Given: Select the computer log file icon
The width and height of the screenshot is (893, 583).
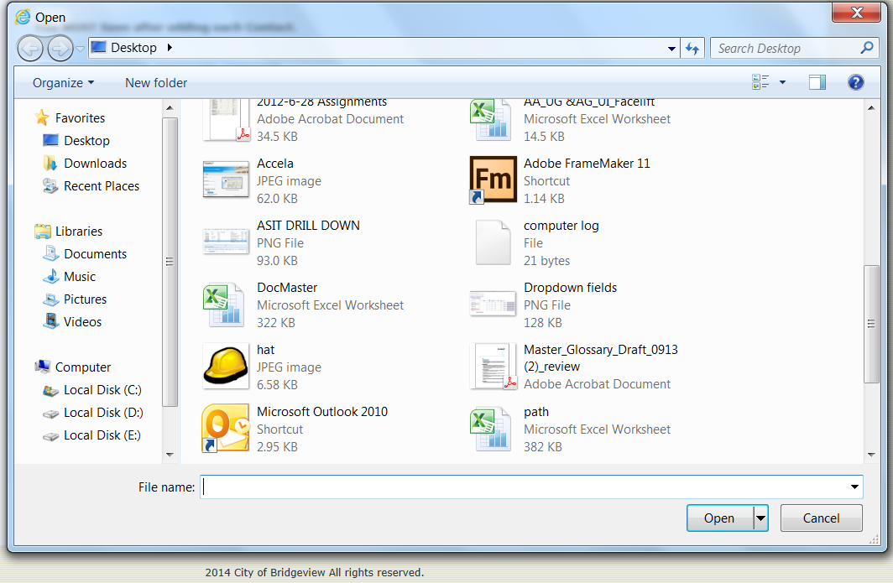Looking at the screenshot, I should (x=493, y=242).
